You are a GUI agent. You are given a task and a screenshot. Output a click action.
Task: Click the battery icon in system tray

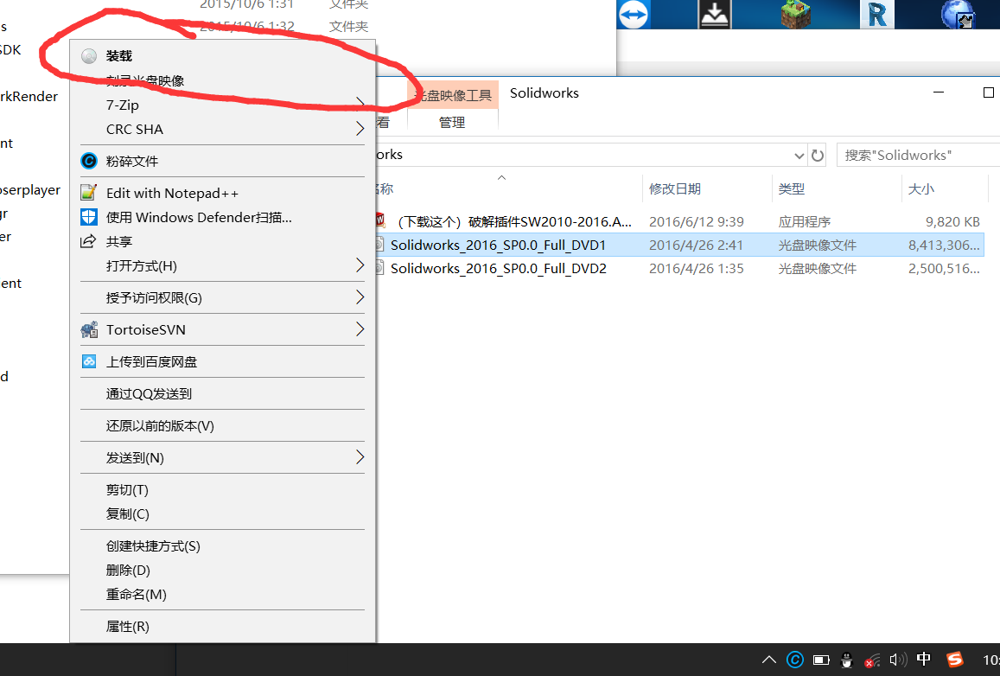click(821, 660)
